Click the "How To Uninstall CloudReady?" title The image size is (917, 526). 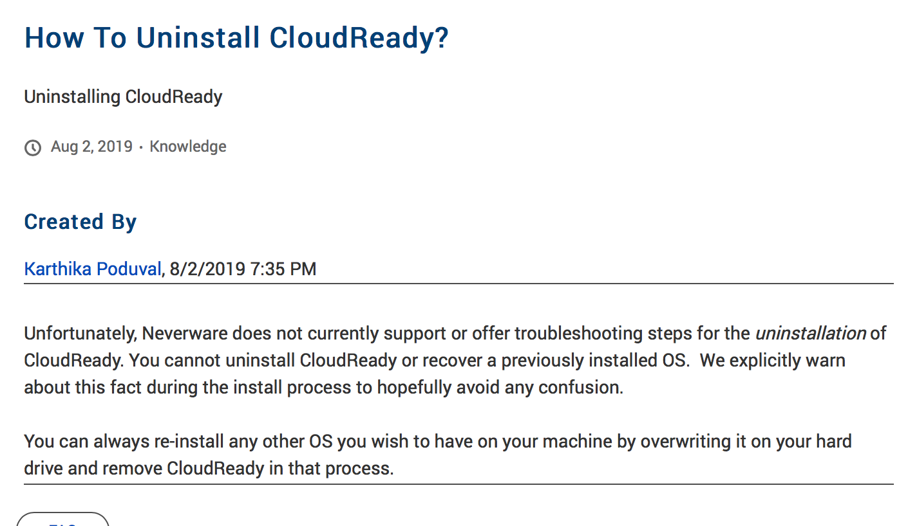coord(236,39)
